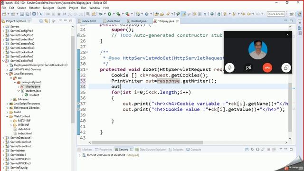The width and height of the screenshot is (304, 171).
Task: Maximize the Project Explorer panel
Action: tap(71, 21)
